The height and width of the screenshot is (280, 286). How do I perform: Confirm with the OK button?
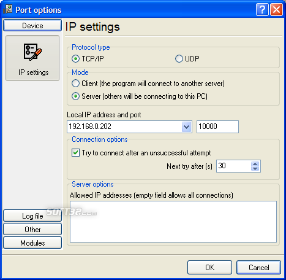coord(209,267)
